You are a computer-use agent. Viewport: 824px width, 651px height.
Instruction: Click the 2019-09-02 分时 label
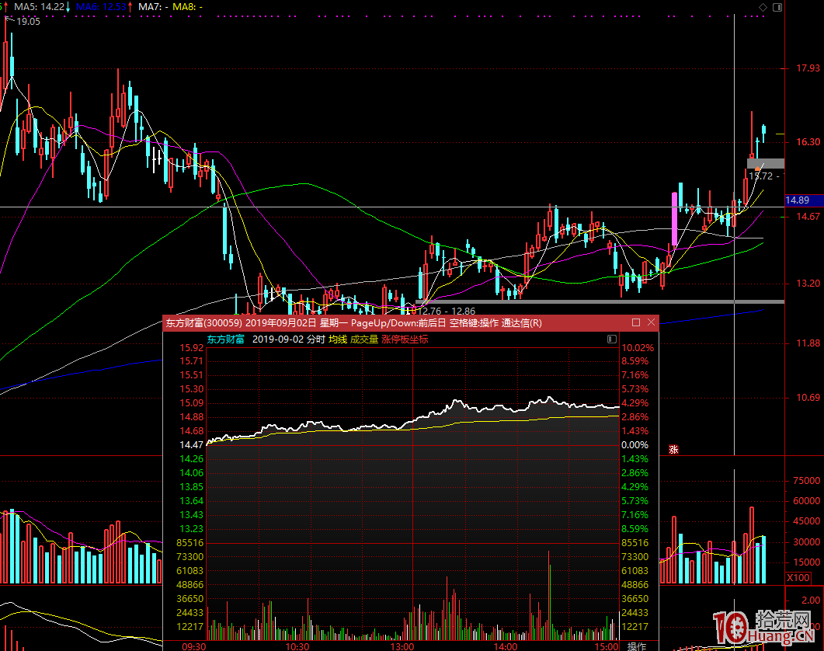[x=288, y=339]
